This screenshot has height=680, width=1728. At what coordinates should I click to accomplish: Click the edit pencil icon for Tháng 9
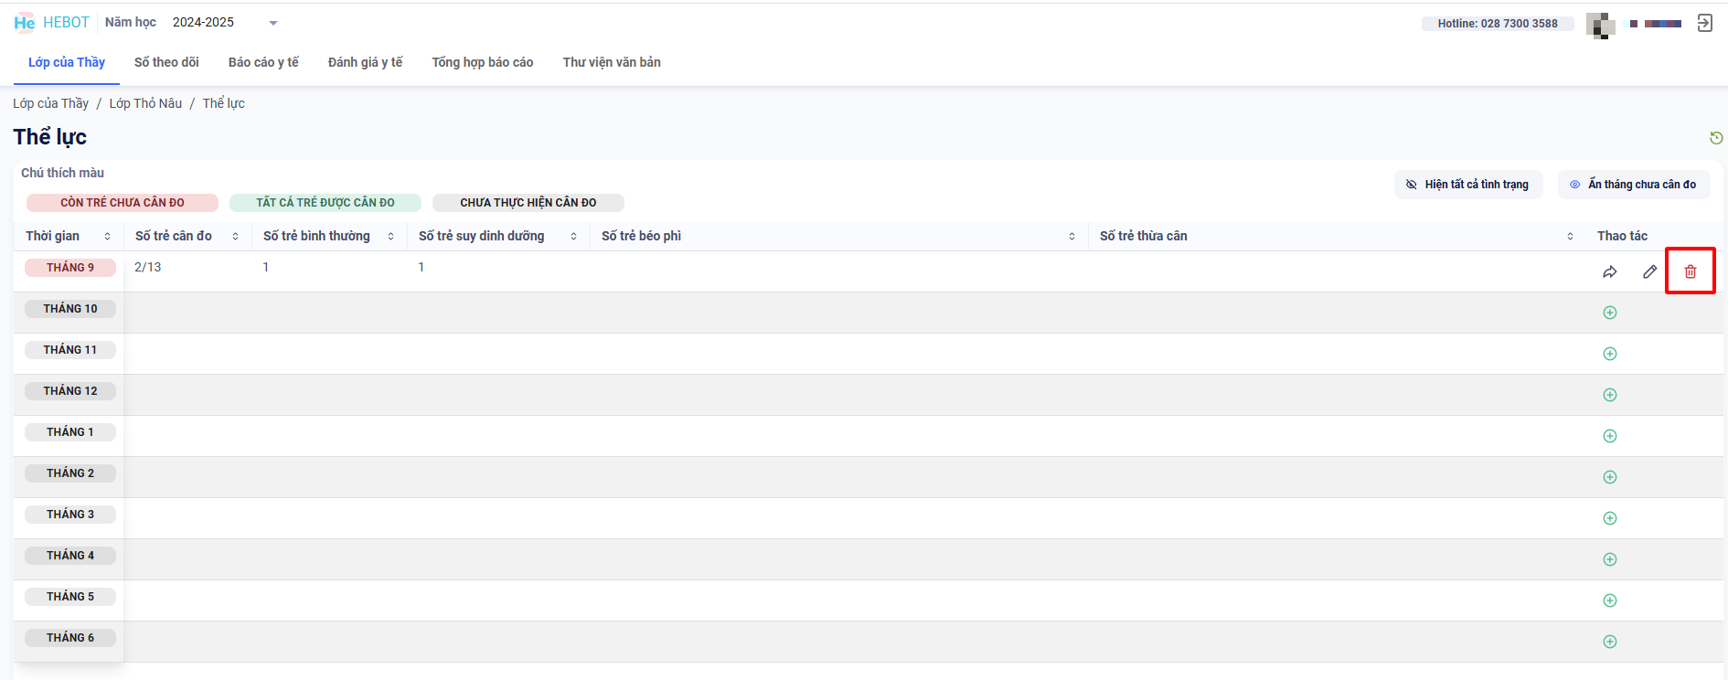1649,271
